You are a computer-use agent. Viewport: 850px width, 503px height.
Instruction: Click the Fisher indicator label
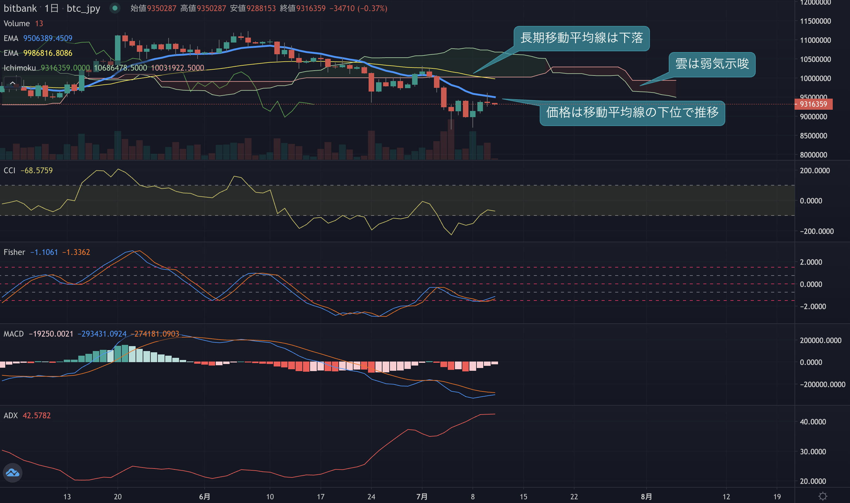point(14,252)
